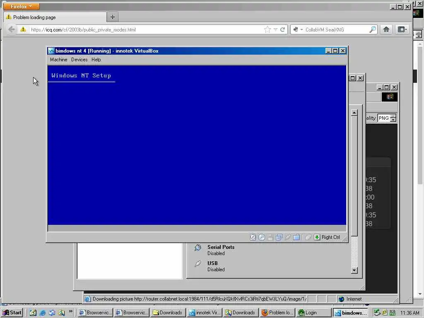Viewport: 424px width, 318px height.
Task: Switch to bimdows taskbar button
Action: tap(350, 313)
